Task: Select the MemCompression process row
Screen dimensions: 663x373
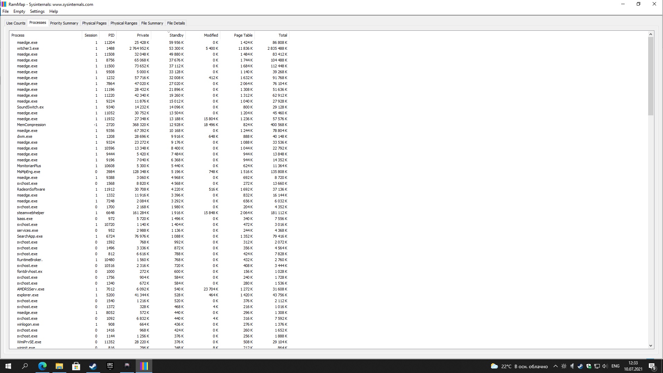Action: [x=149, y=125]
